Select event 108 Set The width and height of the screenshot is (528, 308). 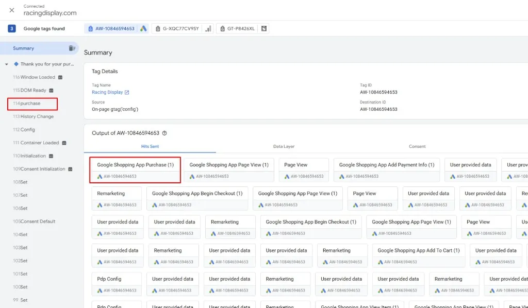[x=20, y=182]
